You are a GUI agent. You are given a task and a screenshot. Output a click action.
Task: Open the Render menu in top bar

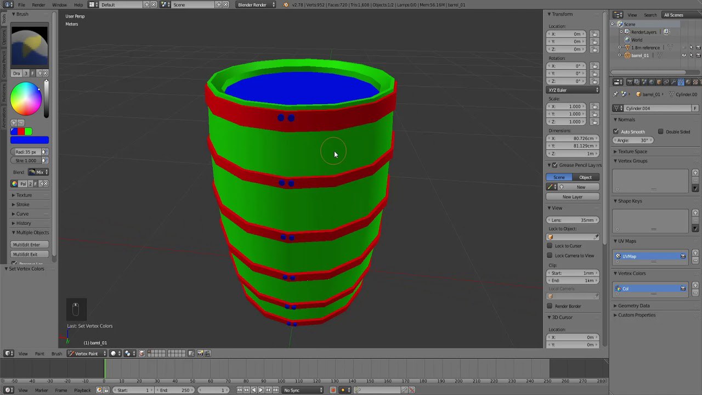[x=38, y=4]
